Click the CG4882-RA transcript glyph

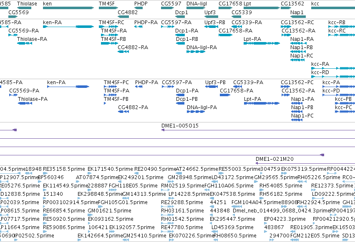(123, 52)
